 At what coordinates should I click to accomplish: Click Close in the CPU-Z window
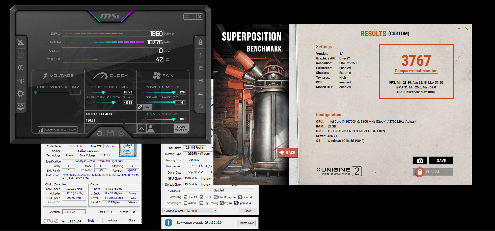132,220
